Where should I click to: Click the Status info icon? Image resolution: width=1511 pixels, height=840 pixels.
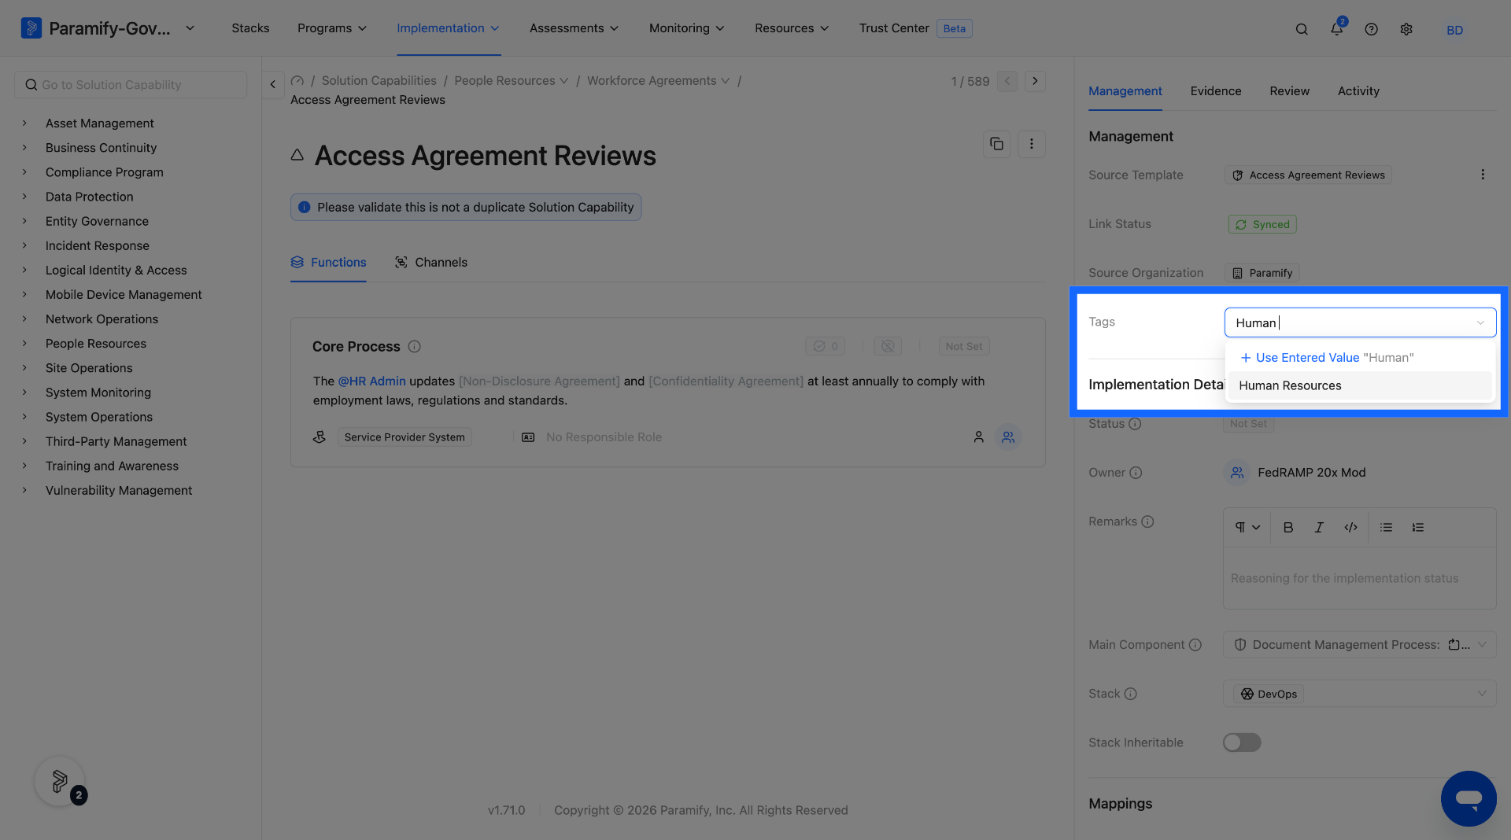pyautogui.click(x=1135, y=424)
